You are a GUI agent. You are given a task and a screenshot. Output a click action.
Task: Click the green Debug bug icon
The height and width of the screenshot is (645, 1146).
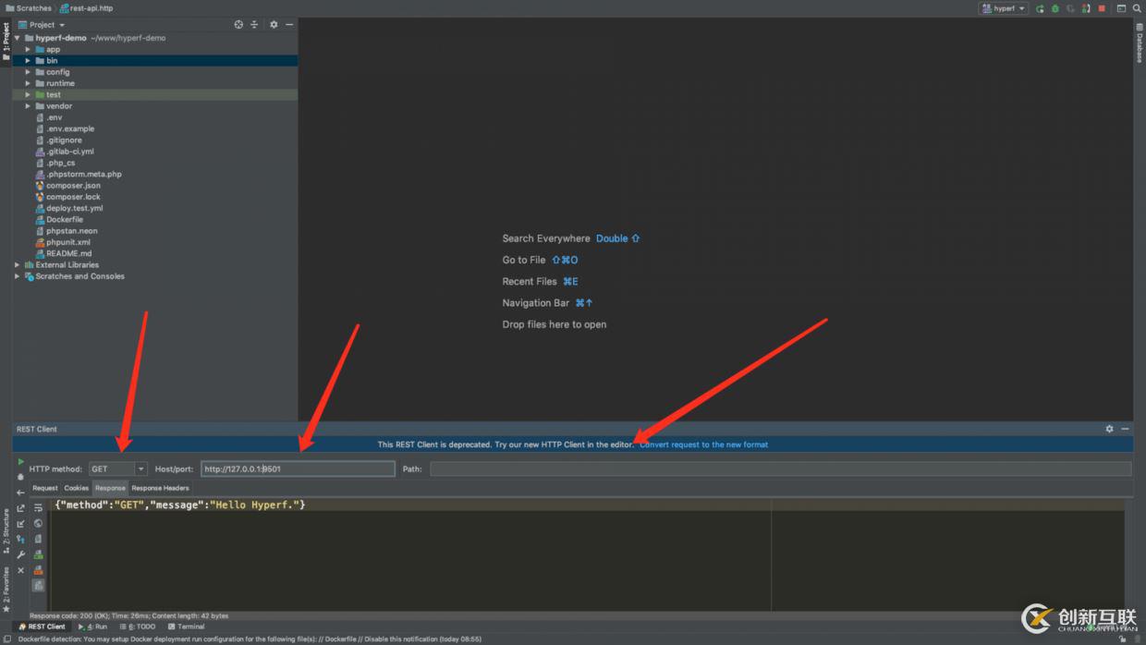pyautogui.click(x=1055, y=8)
